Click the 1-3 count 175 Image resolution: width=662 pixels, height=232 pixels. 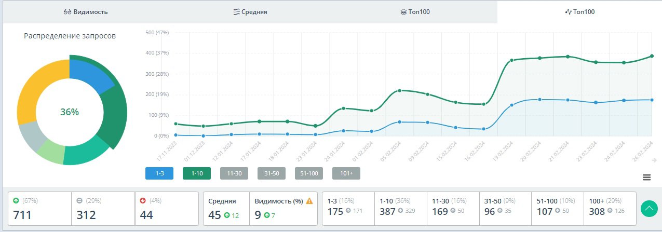tap(336, 211)
